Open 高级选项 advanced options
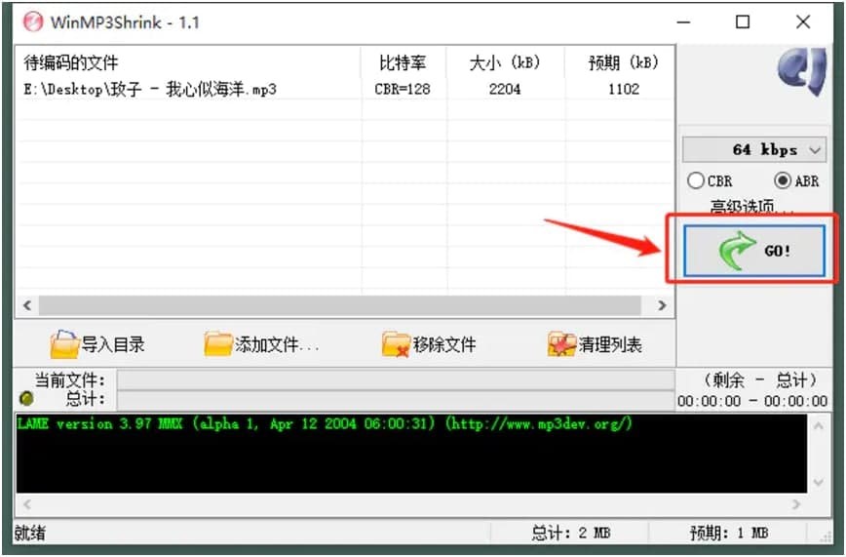 (751, 207)
